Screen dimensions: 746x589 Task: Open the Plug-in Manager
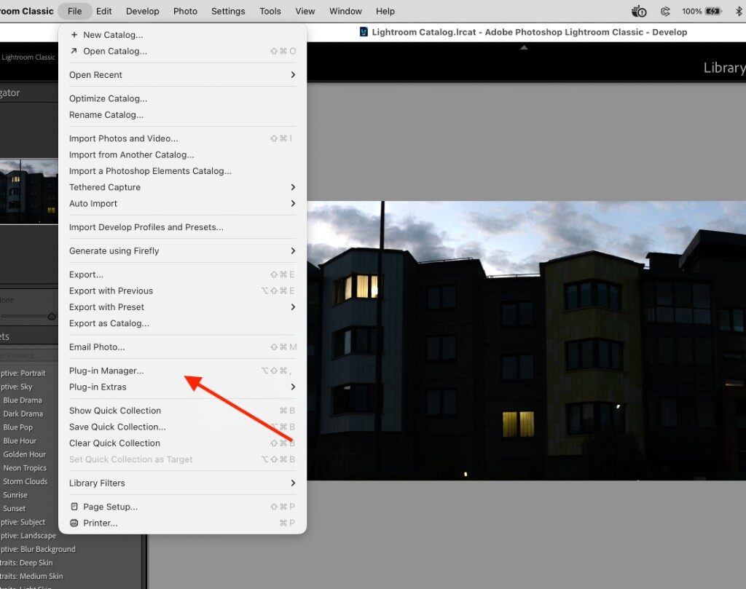pos(182,371)
